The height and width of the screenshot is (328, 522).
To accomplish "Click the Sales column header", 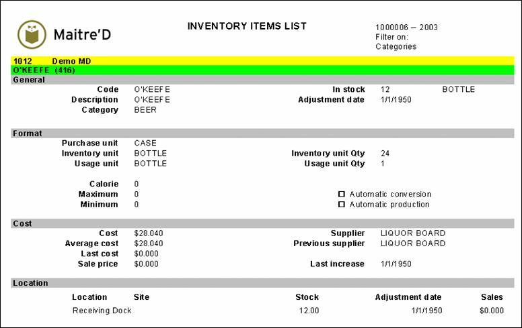I will 492,297.
